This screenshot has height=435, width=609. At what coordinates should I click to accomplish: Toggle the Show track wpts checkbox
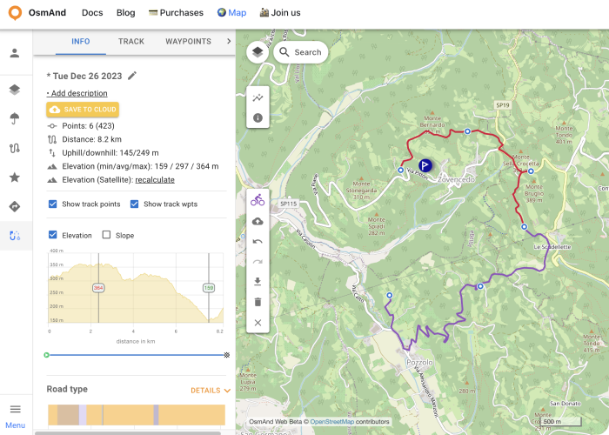135,204
